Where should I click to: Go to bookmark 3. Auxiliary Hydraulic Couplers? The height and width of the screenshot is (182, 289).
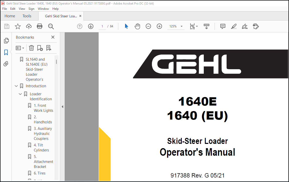(x=43, y=134)
